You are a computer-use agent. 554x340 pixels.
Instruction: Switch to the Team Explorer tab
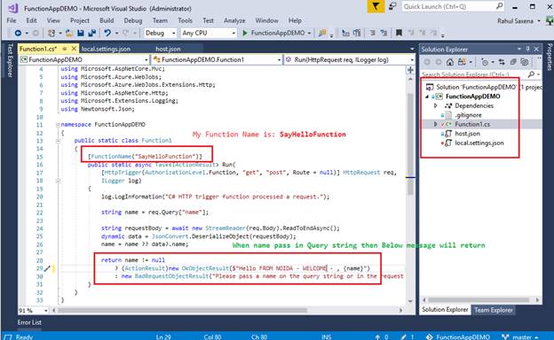[494, 310]
